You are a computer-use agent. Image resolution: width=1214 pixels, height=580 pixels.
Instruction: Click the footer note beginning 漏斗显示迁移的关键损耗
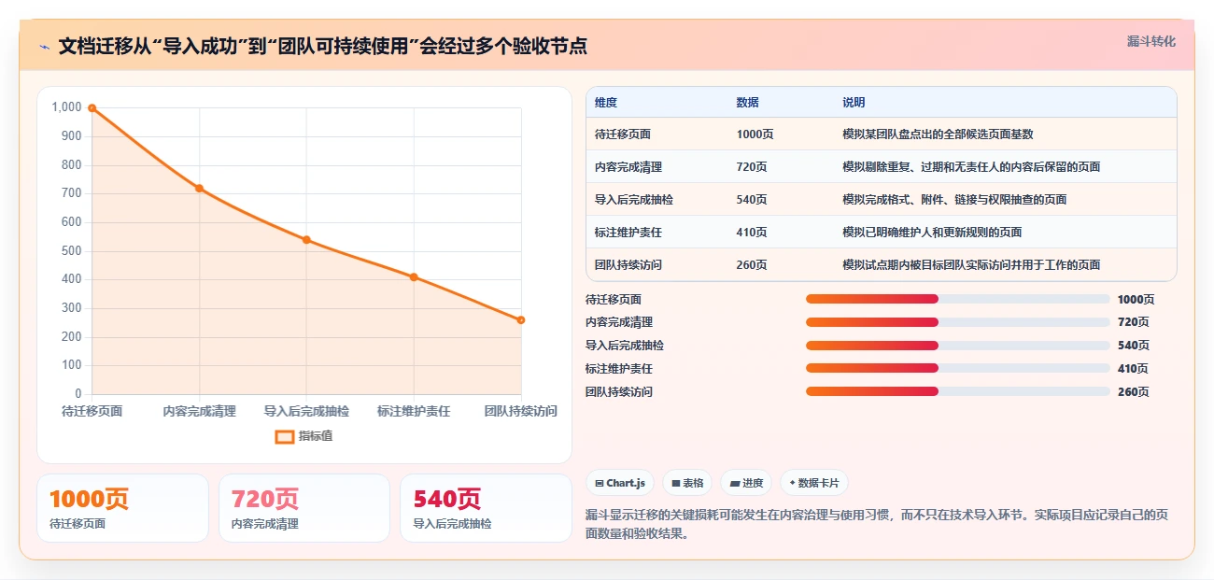coord(877,525)
